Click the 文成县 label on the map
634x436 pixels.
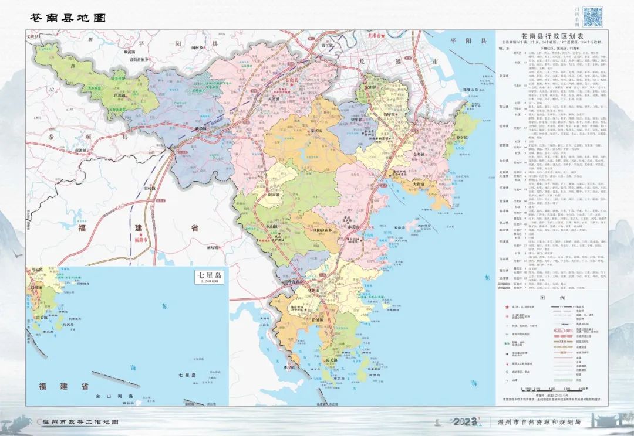[32, 36]
